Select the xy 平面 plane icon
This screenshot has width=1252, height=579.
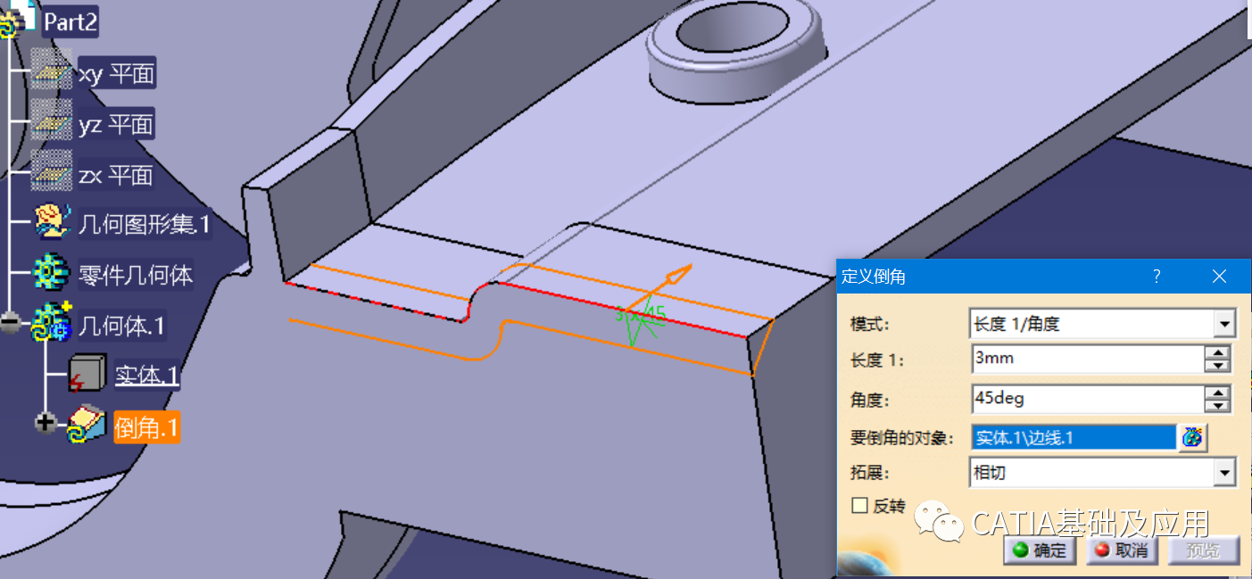[51, 73]
